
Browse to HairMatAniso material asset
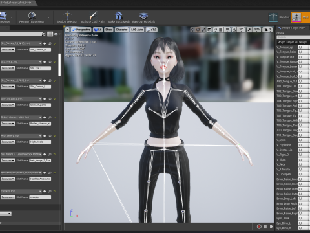[x=50, y=173]
